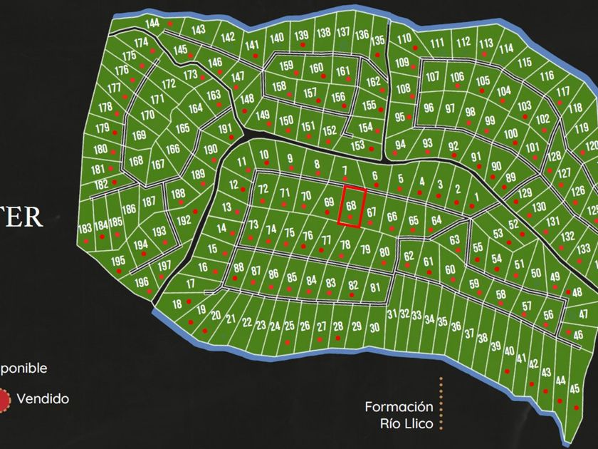Select lot 17

(x=191, y=284)
